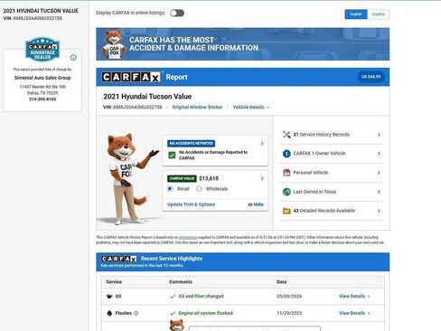Click the Flushes droplet icon
This screenshot has width=441, height=331.
(x=109, y=313)
